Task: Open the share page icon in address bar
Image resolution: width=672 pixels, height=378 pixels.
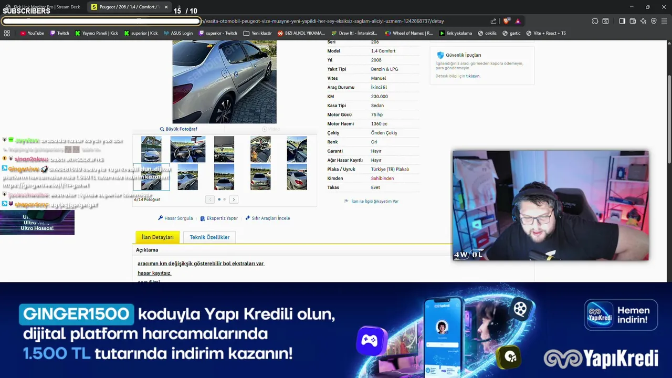Action: point(493,21)
